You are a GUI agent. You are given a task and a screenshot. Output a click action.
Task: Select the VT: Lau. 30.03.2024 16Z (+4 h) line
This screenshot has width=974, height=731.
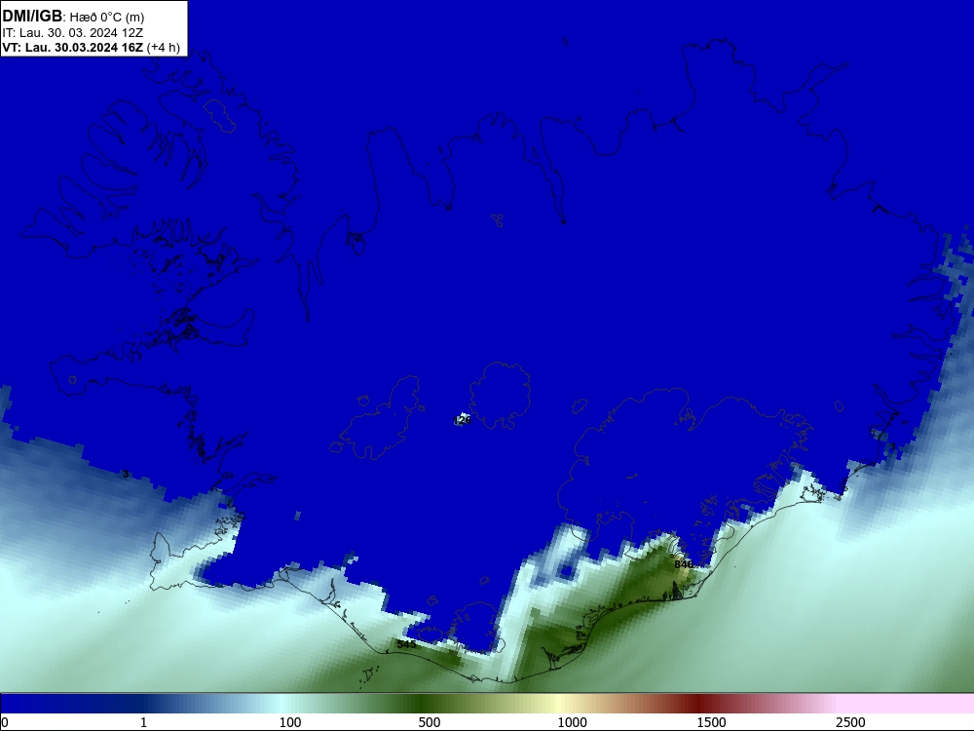91,48
